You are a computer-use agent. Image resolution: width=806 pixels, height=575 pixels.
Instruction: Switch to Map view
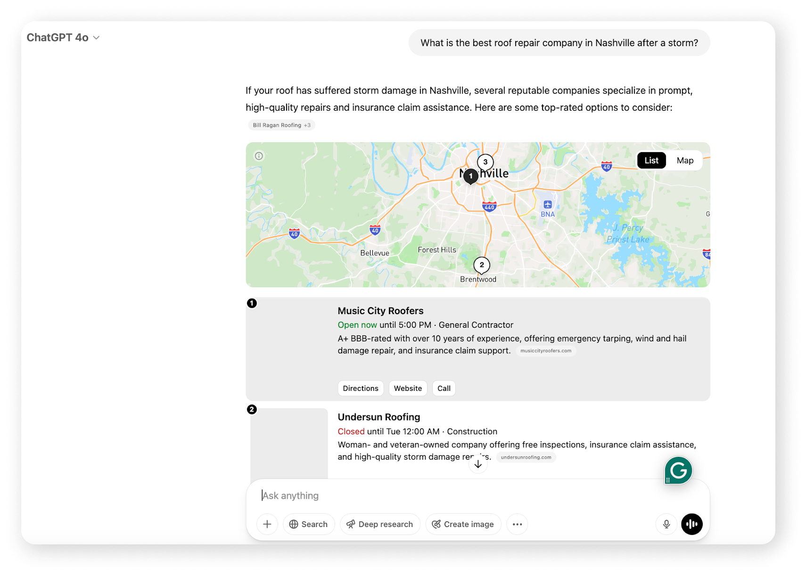click(x=685, y=161)
